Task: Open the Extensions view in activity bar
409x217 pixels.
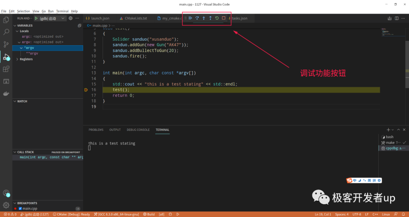Action: (6, 69)
